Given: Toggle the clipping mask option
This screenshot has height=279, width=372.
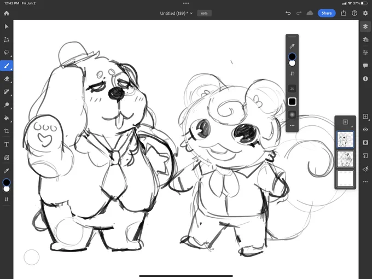Looking at the screenshot, I should pos(365,155).
